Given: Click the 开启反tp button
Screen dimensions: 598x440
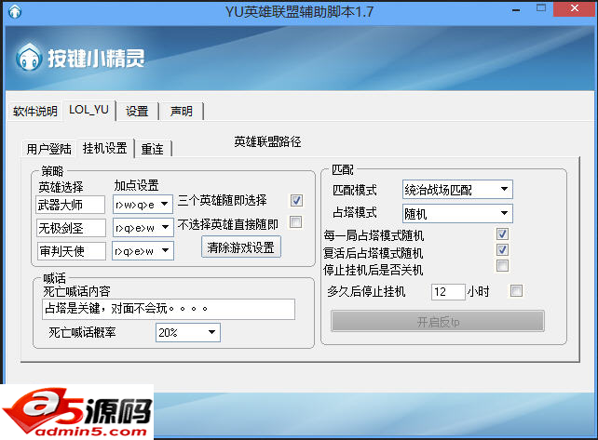Looking at the screenshot, I should tap(438, 322).
